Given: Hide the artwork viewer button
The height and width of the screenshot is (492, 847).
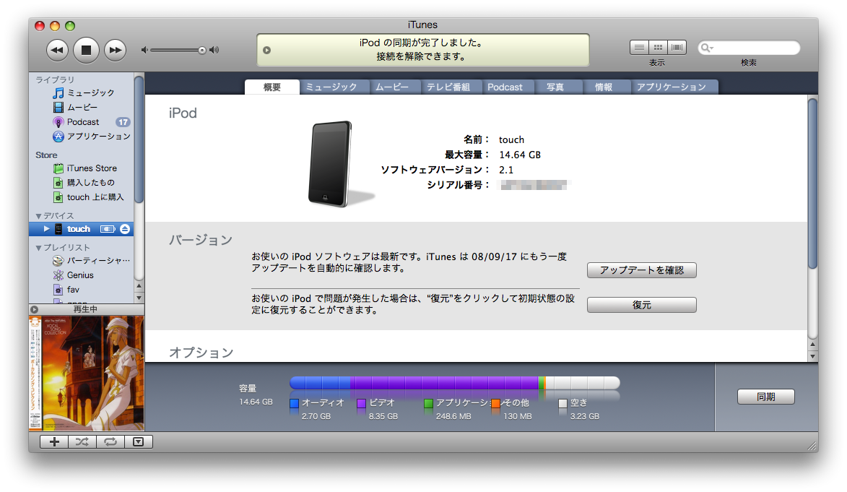Looking at the screenshot, I should (x=139, y=442).
